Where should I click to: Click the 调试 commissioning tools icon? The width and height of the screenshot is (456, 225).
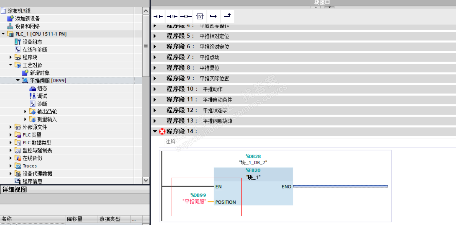pyautogui.click(x=33, y=96)
